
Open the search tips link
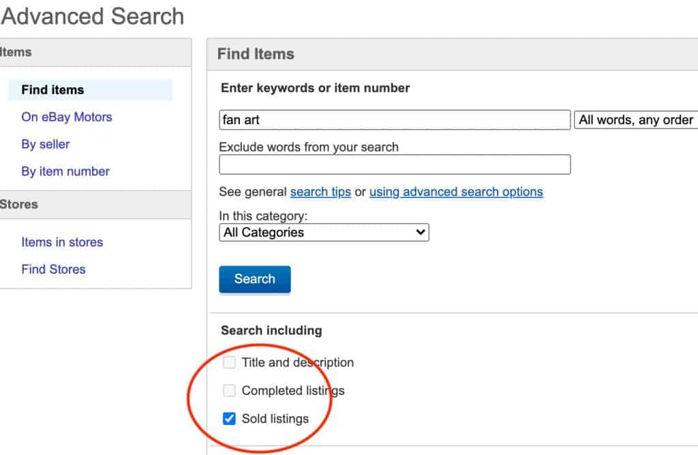tap(320, 192)
